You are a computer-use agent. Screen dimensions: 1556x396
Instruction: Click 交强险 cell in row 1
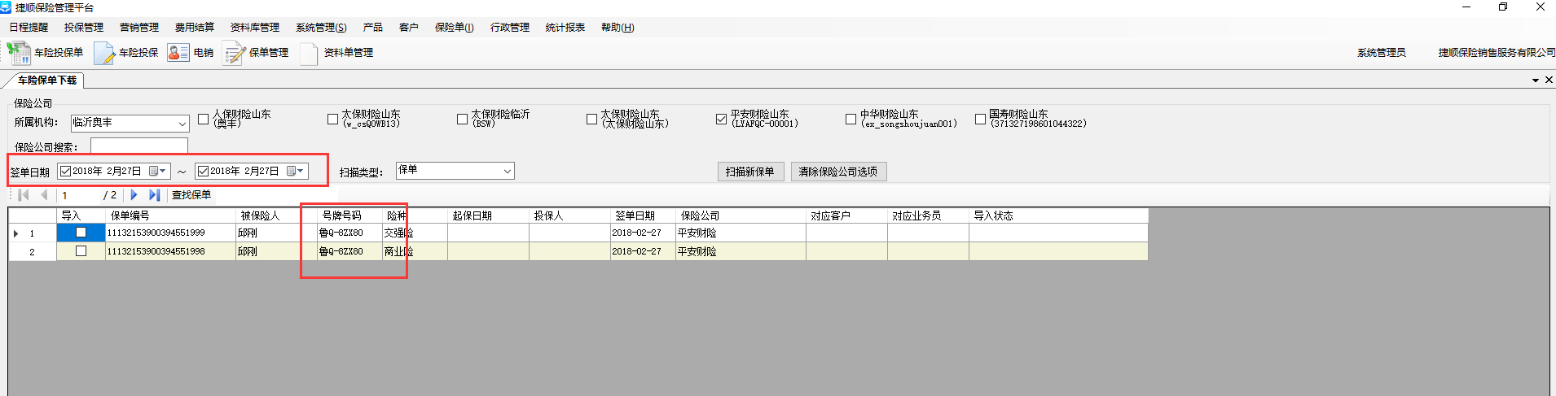tap(415, 233)
